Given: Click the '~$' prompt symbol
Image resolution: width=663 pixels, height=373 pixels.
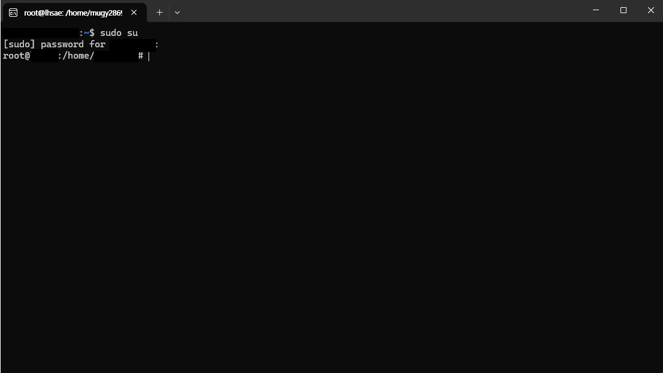Looking at the screenshot, I should [89, 33].
